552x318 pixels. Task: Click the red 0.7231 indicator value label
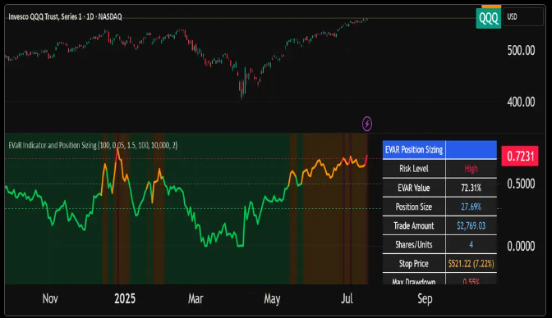click(520, 156)
